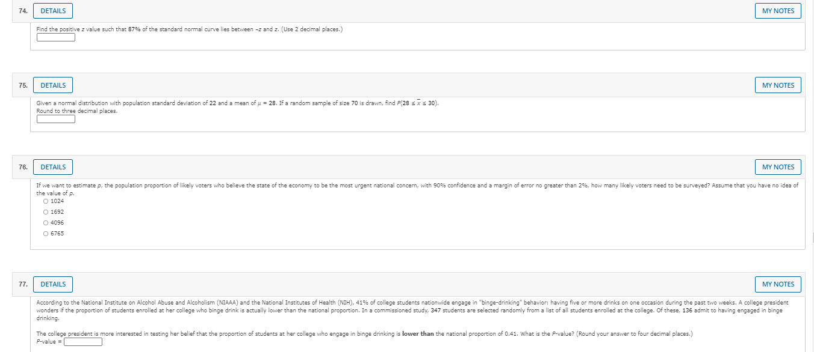
Task: Open DETAILS for question 76
Action: [x=52, y=166]
